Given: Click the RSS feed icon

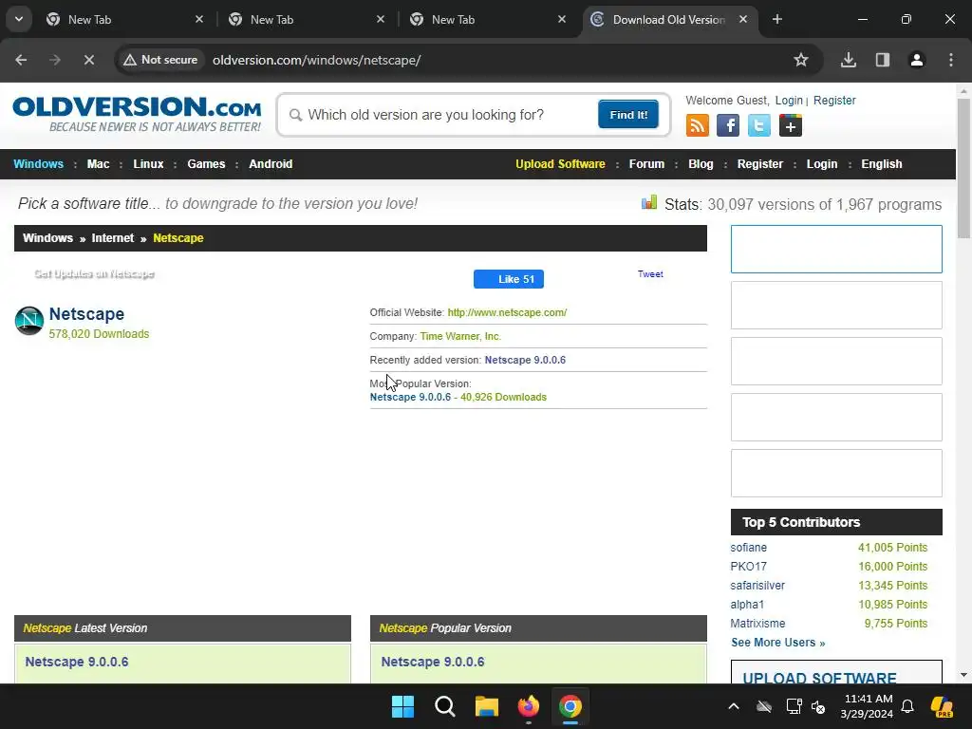Looking at the screenshot, I should 698,126.
